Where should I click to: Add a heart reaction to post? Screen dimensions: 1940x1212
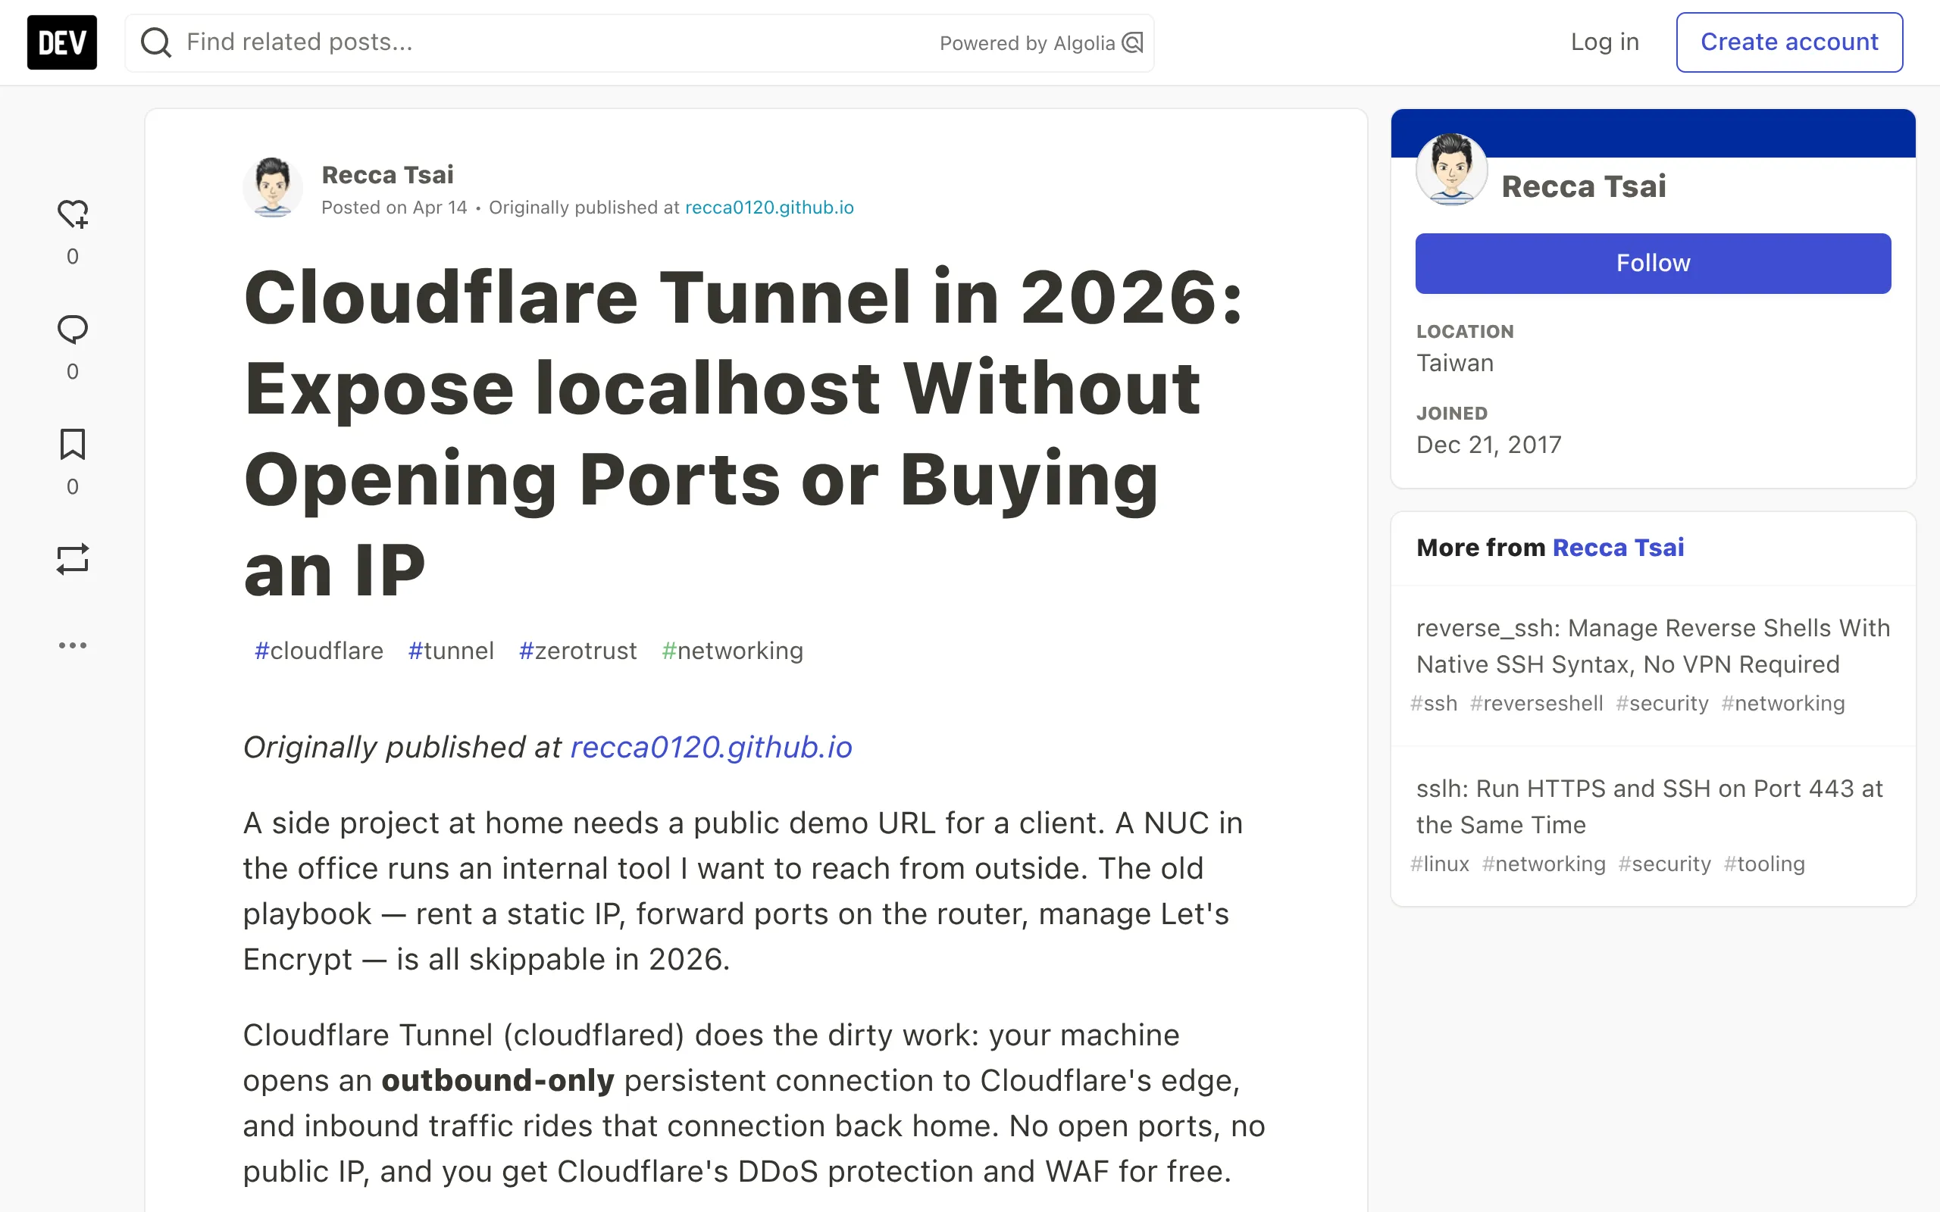(x=72, y=215)
